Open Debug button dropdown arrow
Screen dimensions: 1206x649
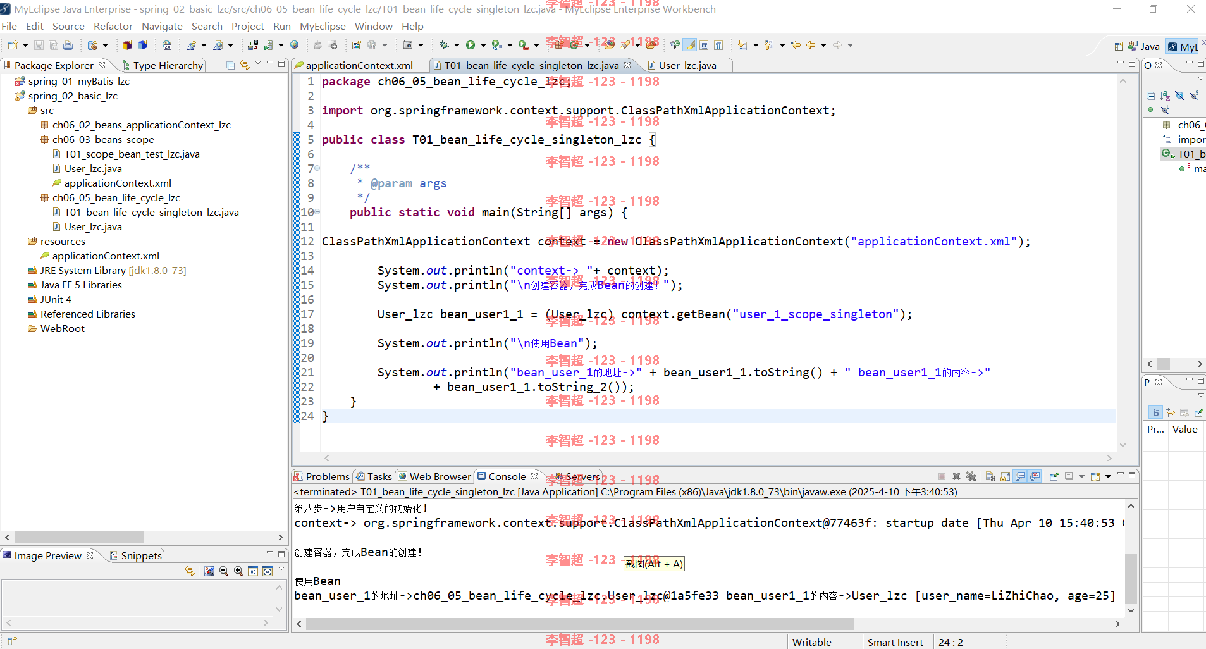(457, 45)
